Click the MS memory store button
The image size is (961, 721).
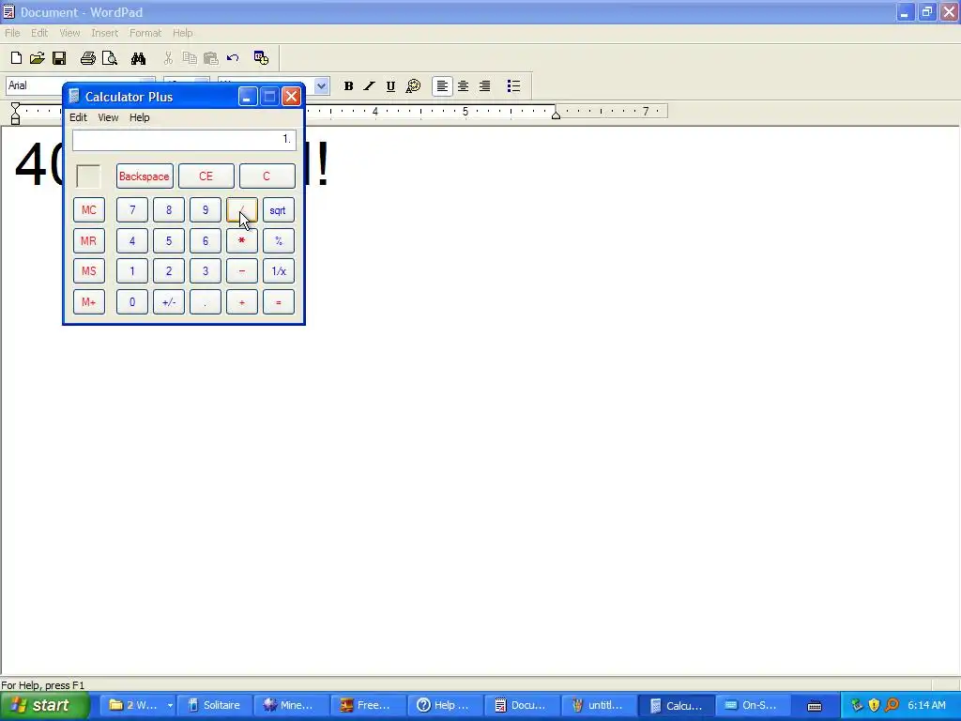pyautogui.click(x=89, y=271)
